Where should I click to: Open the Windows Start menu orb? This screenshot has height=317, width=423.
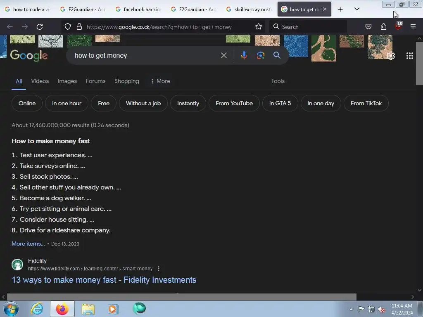[x=11, y=309]
